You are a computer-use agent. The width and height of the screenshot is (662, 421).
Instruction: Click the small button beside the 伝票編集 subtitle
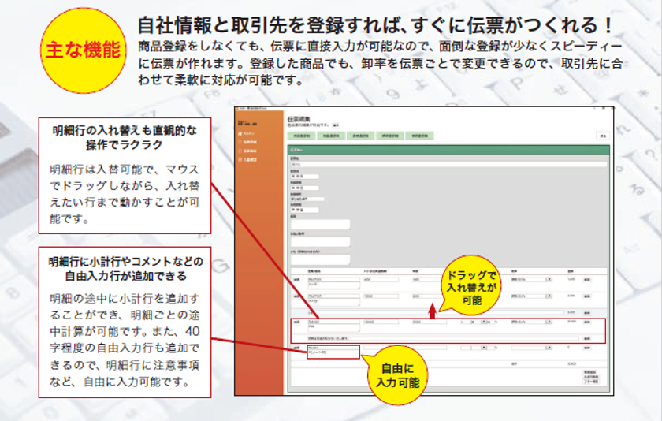click(336, 125)
